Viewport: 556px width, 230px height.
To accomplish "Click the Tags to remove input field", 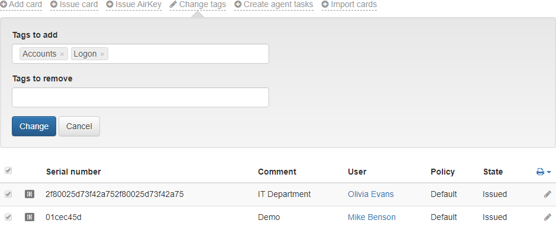I will (140, 97).
